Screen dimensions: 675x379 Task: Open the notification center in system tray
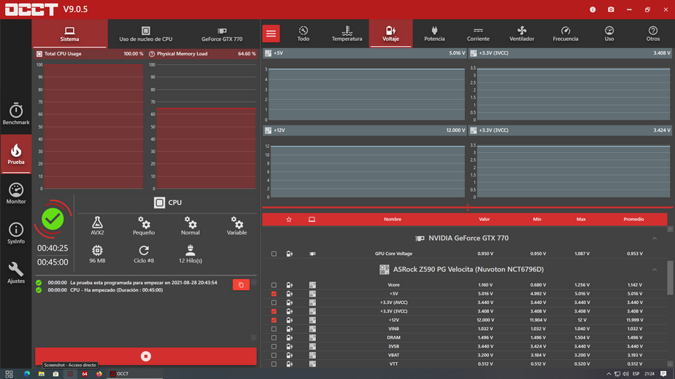point(663,374)
